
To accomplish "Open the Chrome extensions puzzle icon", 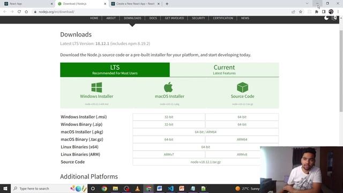I will 317,12.
